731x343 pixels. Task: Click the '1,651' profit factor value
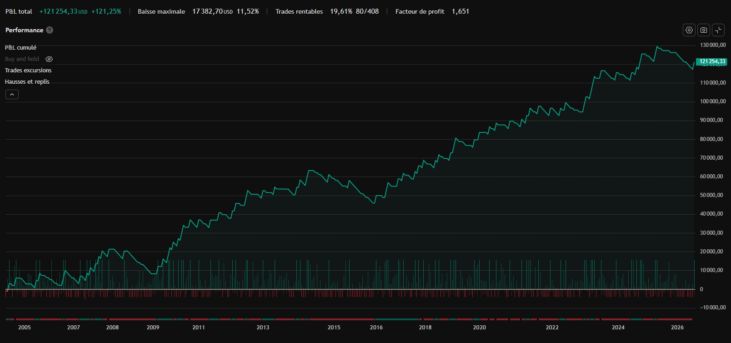[461, 11]
